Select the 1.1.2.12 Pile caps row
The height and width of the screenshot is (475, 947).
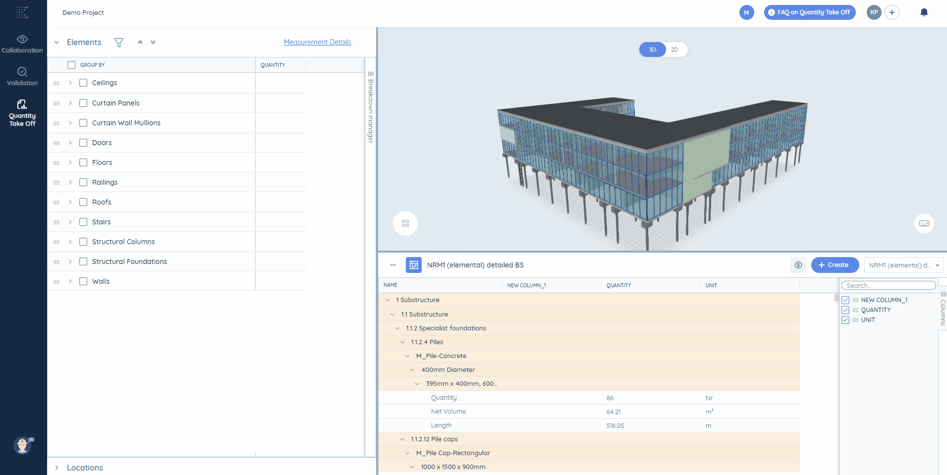[x=589, y=439]
